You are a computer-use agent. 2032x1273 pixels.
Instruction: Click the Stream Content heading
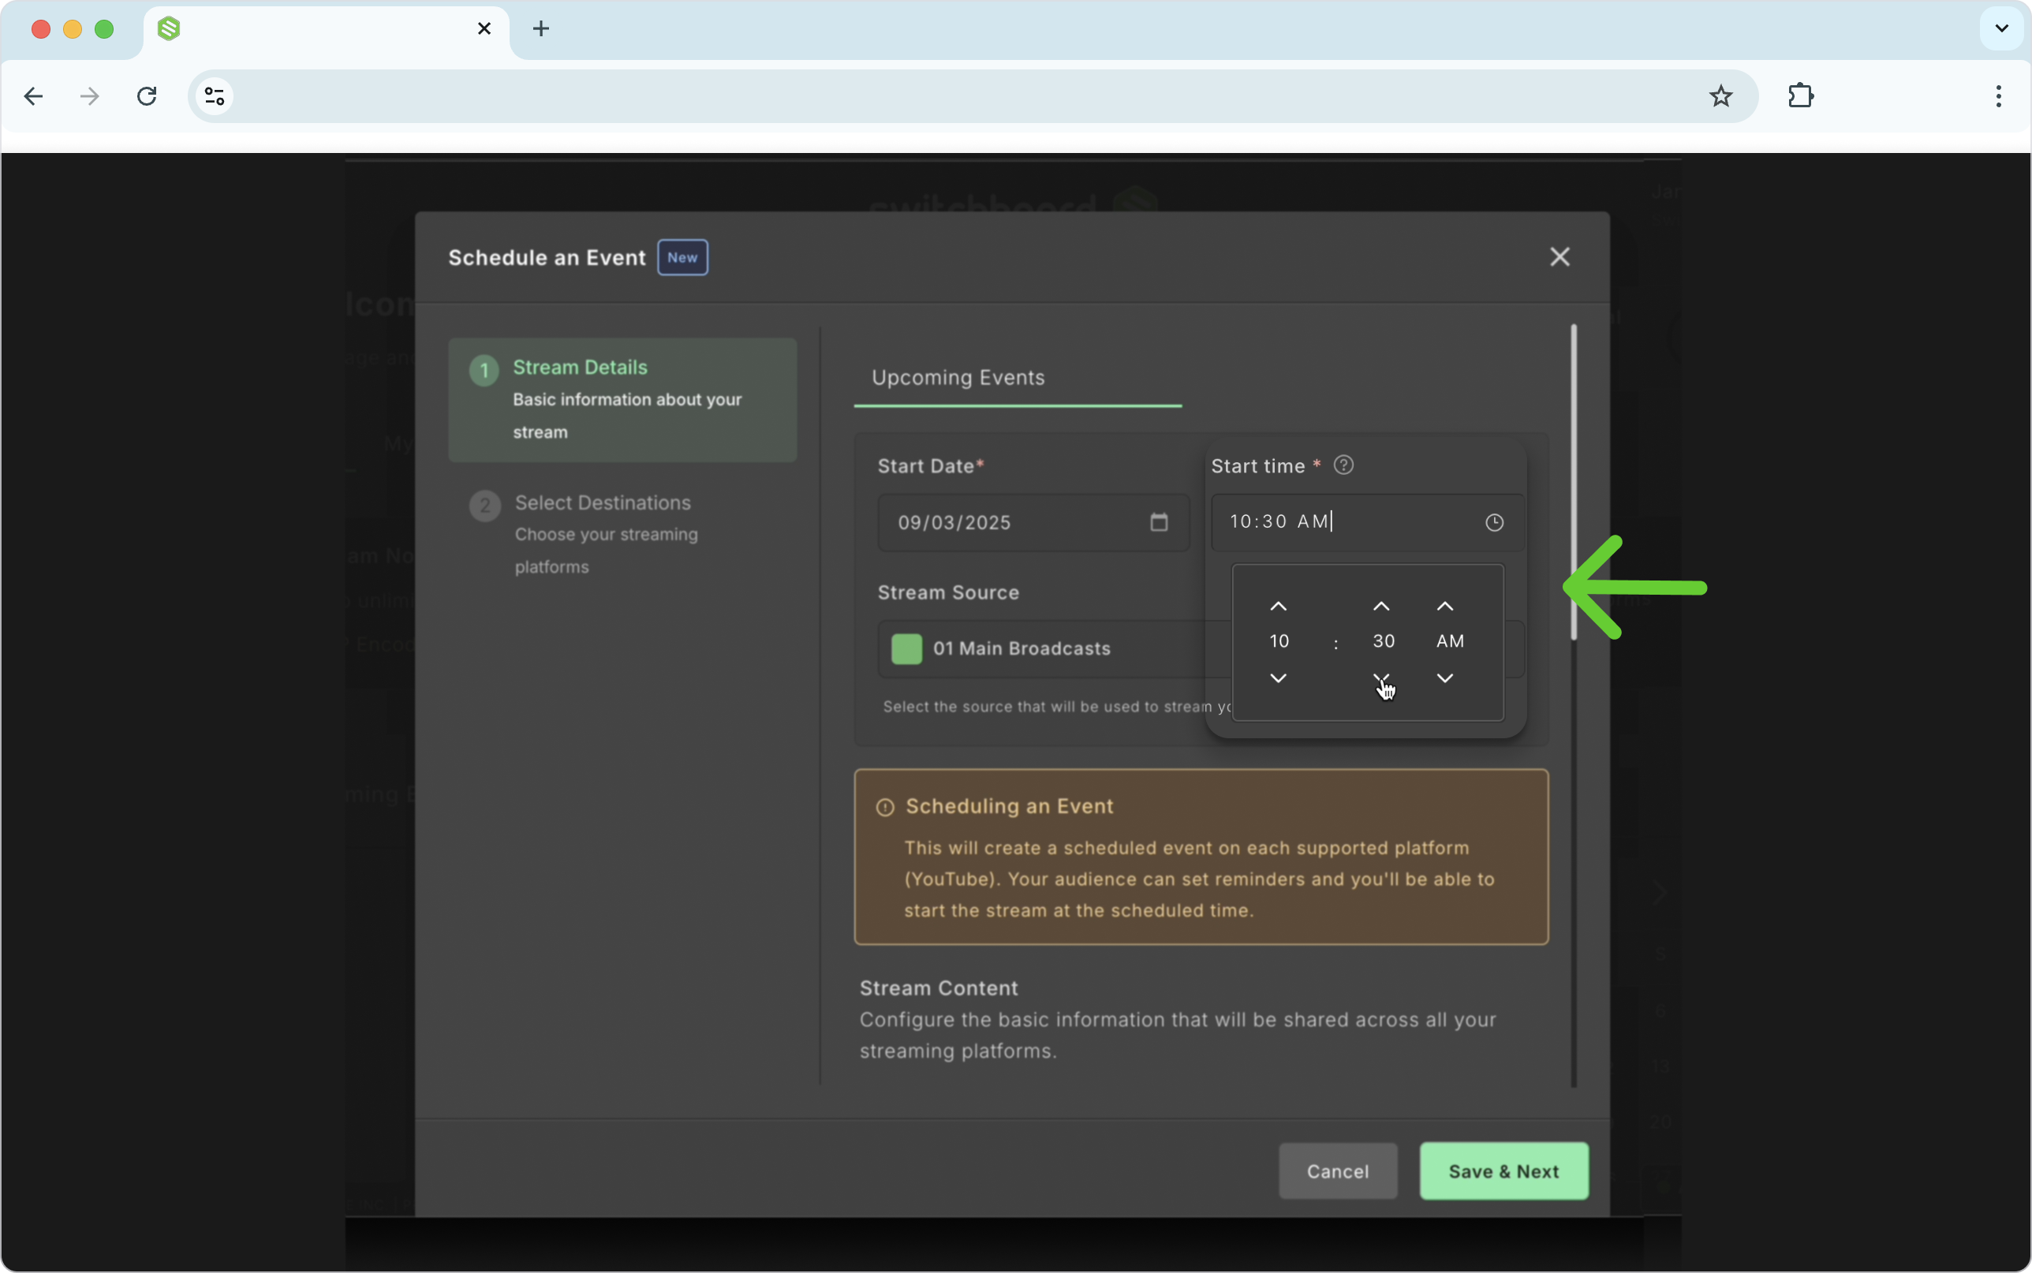click(x=939, y=988)
